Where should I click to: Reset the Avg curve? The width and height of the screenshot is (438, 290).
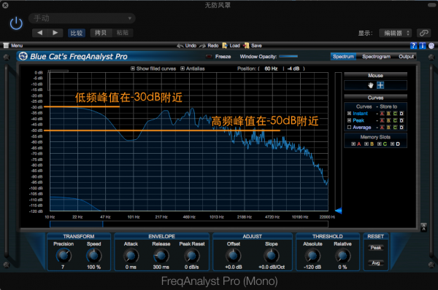pos(376,263)
